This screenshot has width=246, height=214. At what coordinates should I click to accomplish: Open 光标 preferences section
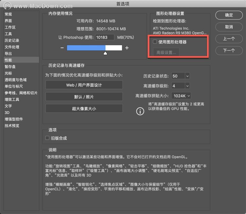[x=8, y=73]
